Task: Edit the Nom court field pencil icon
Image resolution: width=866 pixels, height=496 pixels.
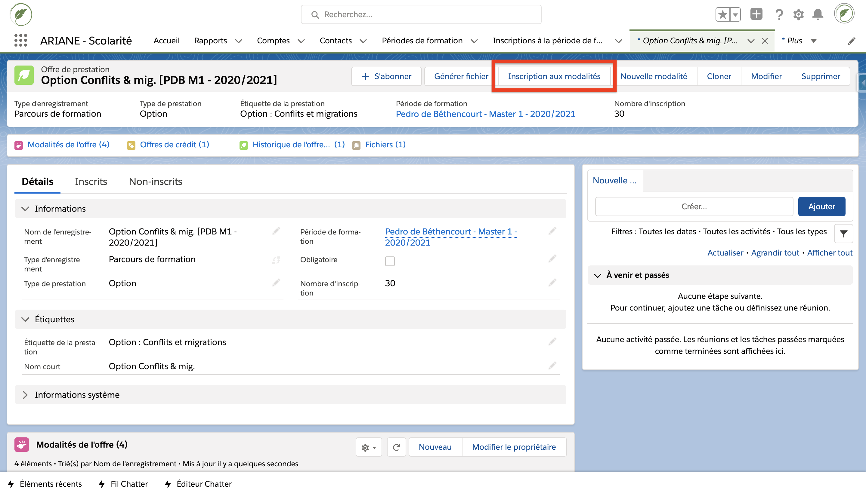Action: coord(552,366)
